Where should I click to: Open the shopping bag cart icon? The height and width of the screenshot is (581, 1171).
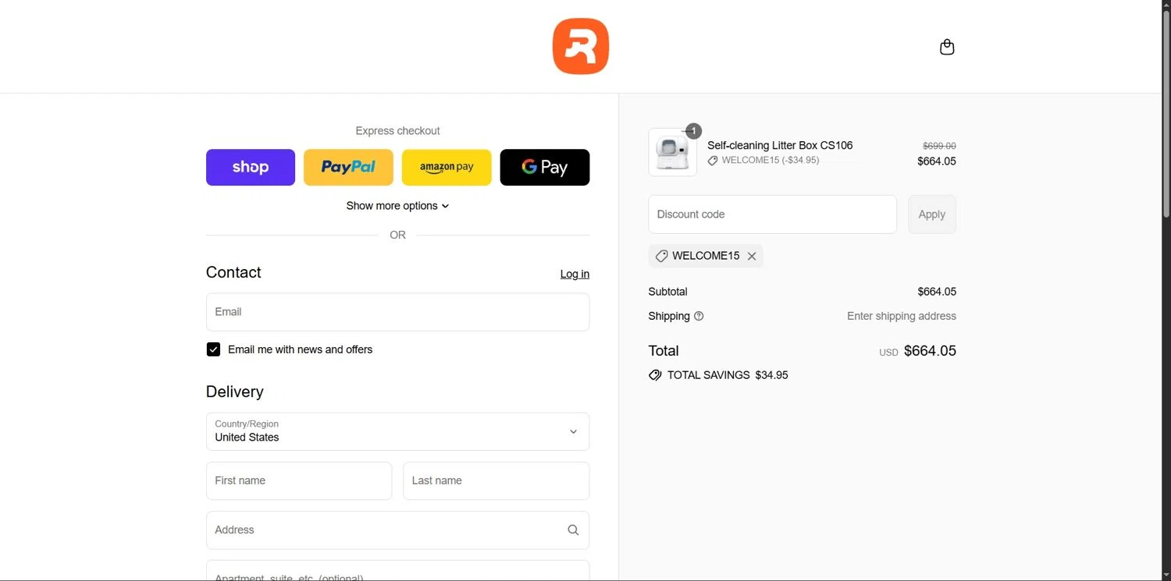point(947,48)
